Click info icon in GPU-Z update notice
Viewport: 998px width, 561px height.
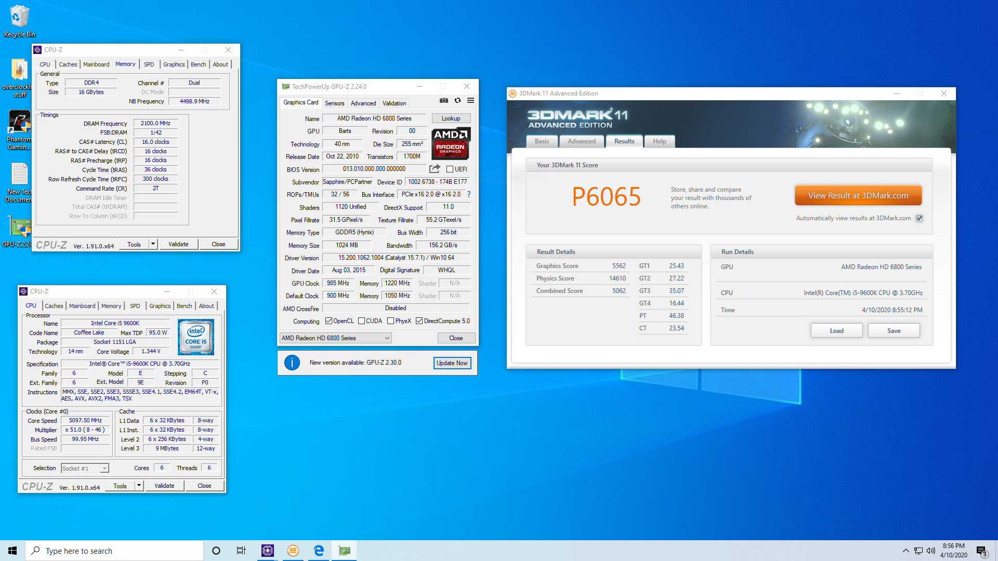click(x=292, y=363)
